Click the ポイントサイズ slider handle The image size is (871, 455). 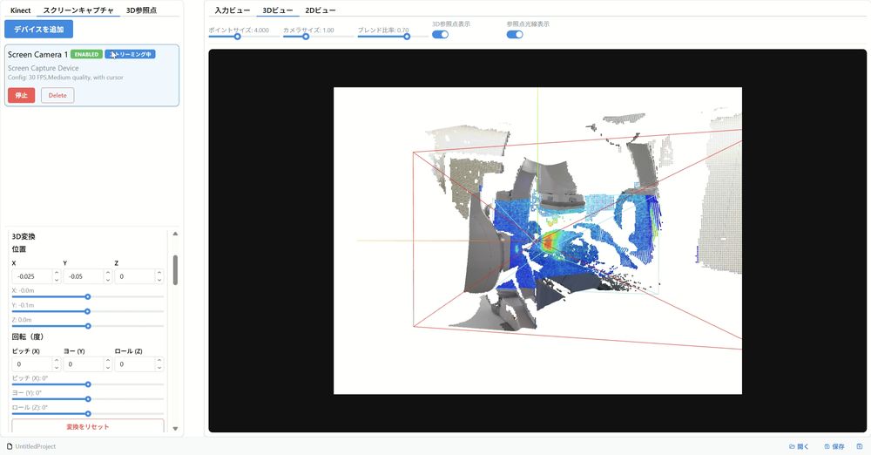(x=238, y=37)
